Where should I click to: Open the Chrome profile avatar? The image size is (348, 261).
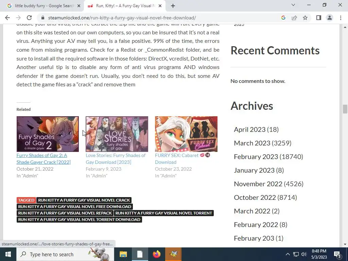click(x=330, y=18)
